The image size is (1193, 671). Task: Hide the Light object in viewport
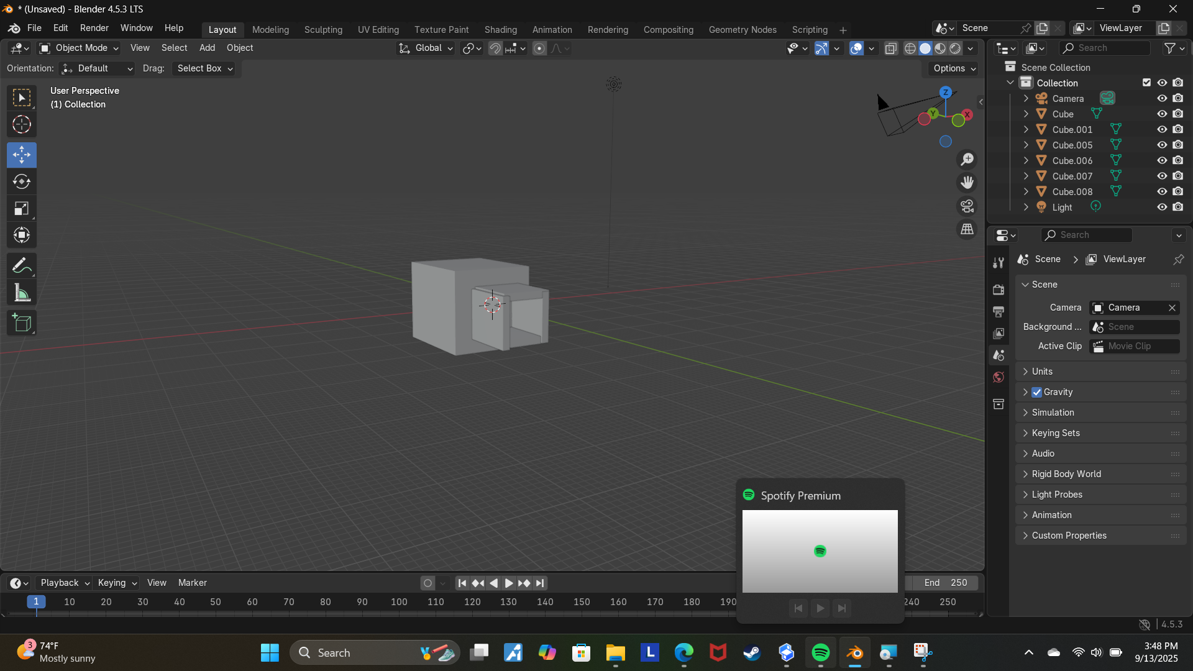[x=1162, y=207]
